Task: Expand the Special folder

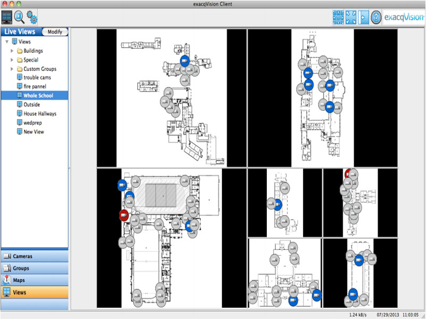Action: coord(12,60)
